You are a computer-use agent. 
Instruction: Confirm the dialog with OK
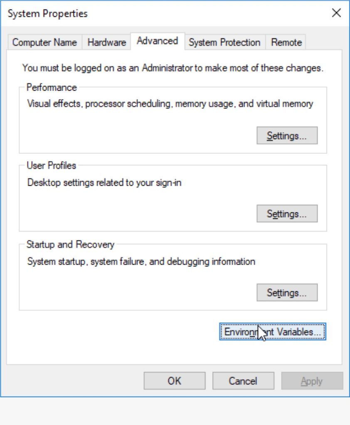click(x=175, y=381)
